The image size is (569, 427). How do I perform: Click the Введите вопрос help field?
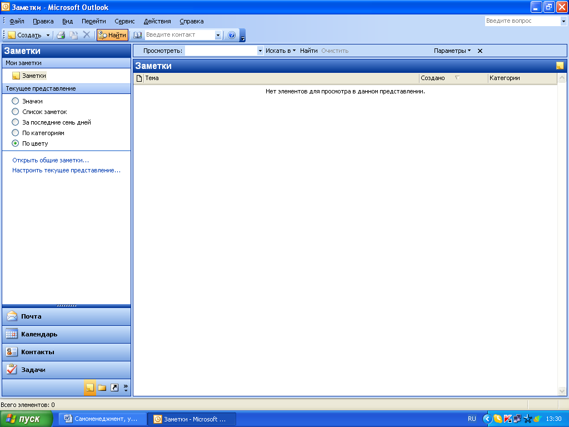tap(522, 21)
